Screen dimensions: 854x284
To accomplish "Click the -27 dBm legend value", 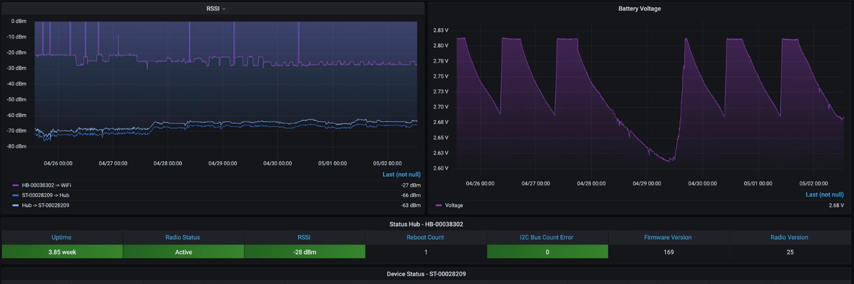I will tap(410, 185).
